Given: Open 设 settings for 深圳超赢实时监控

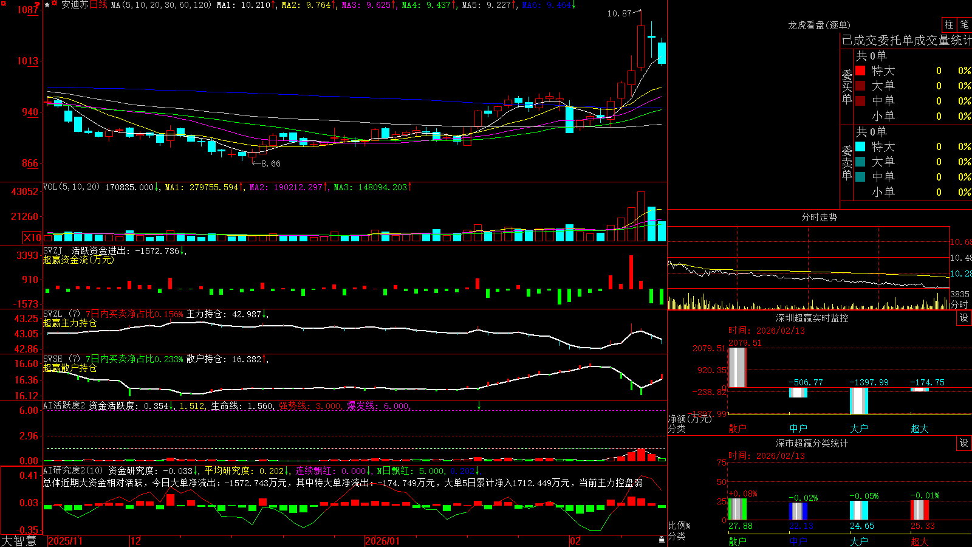Looking at the screenshot, I should pos(964,318).
